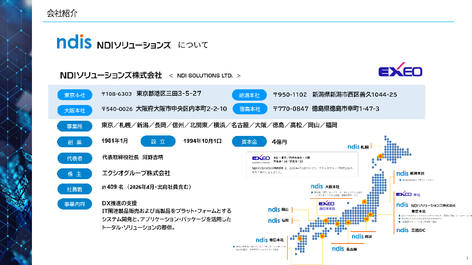Click the employee count 約409名
The image size is (472, 265).
coord(113,187)
